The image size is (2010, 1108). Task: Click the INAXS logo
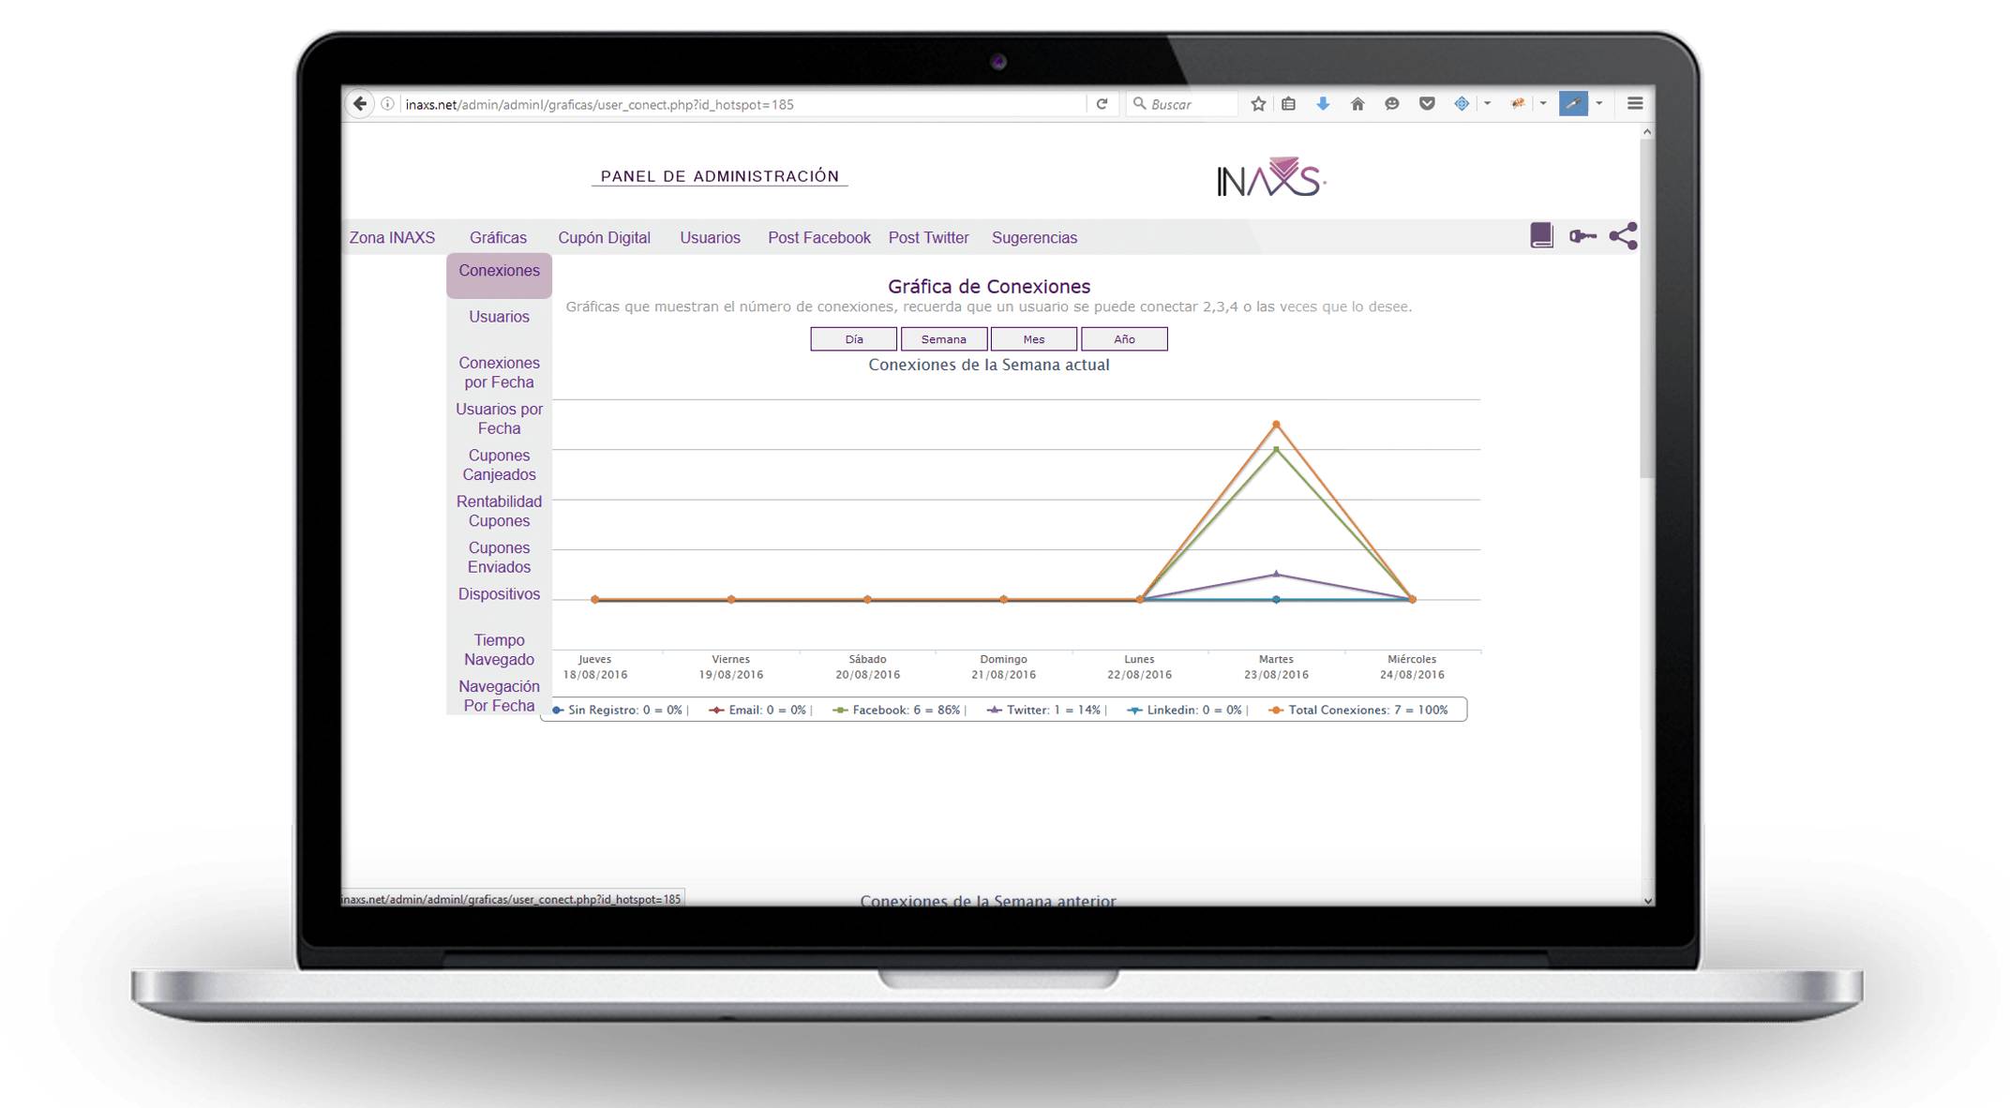pyautogui.click(x=1270, y=177)
